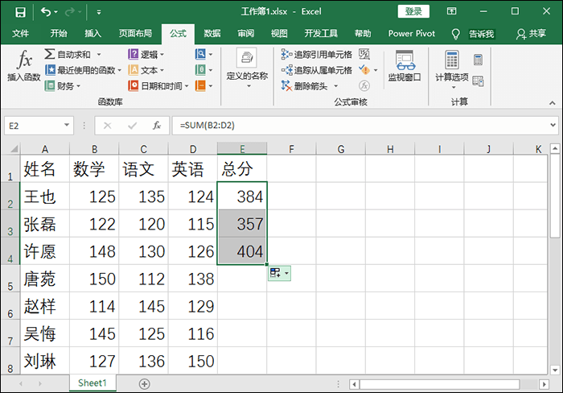
Task: Add a new sheet with plus button
Action: point(145,384)
